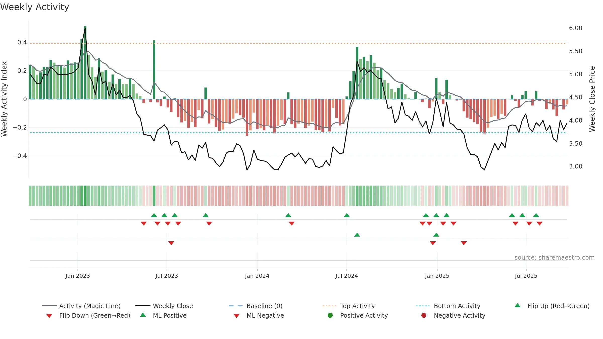This screenshot has width=603, height=339.
Task: Toggle the Weekly Close legend entry
Action: point(164,306)
